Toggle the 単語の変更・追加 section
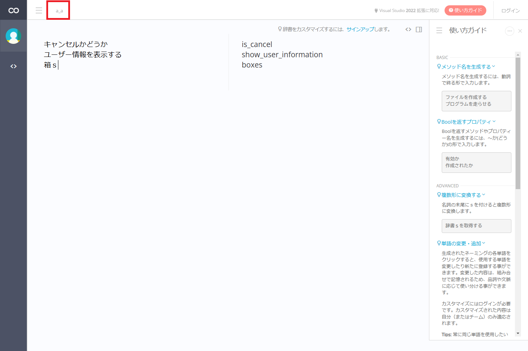The image size is (528, 351). (461, 244)
